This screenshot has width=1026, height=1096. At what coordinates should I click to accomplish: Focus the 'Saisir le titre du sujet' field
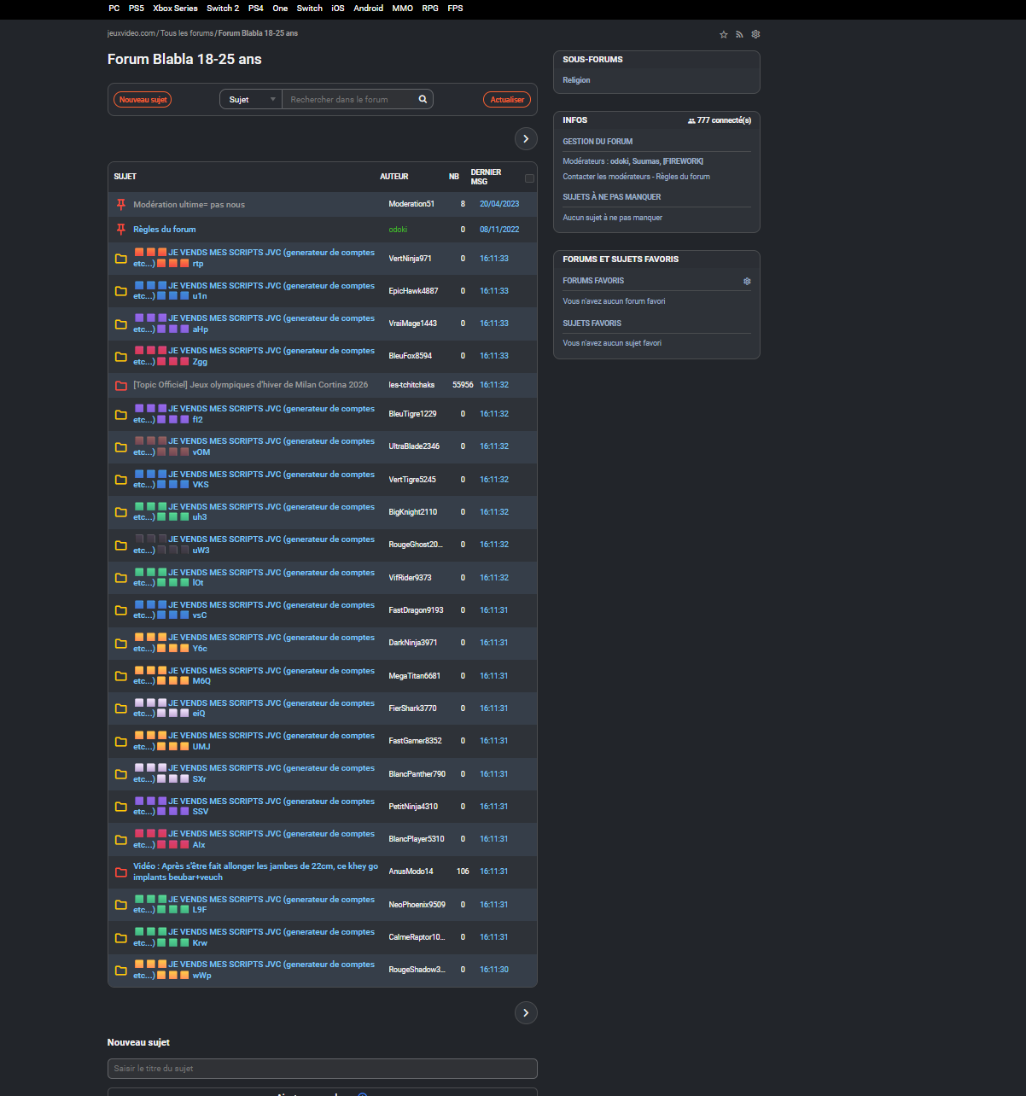point(322,1069)
